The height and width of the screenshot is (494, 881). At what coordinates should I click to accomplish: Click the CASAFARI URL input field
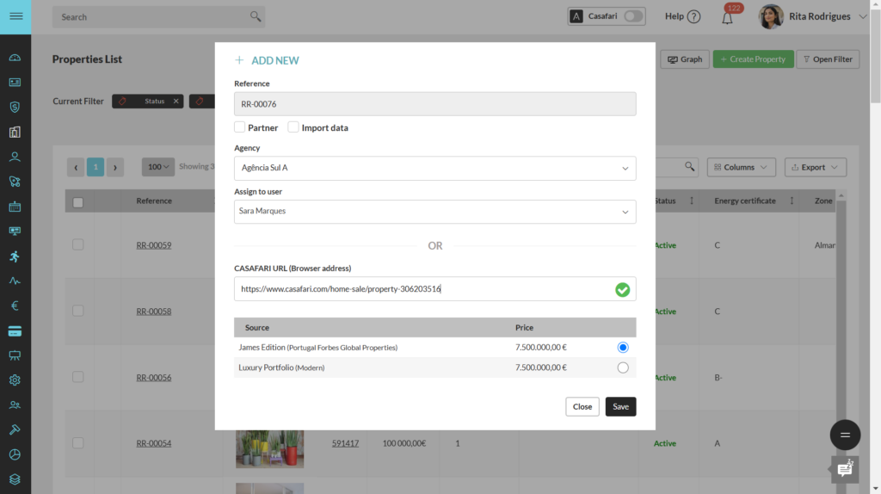422,289
